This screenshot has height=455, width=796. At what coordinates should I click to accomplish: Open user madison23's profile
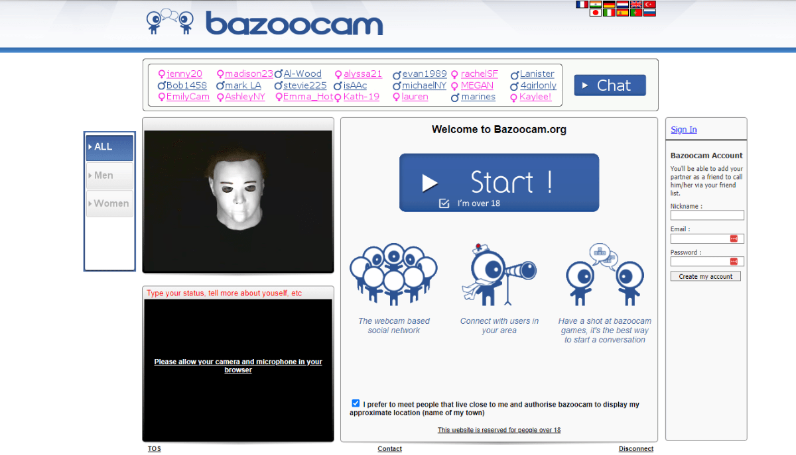click(249, 74)
